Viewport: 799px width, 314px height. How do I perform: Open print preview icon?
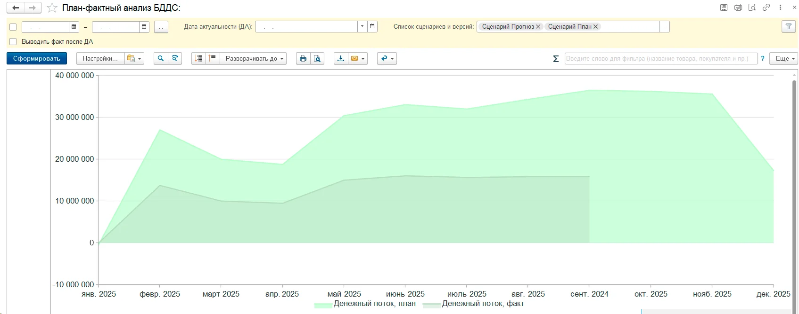pos(317,58)
